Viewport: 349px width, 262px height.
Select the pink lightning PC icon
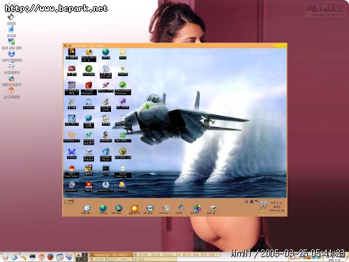point(123,101)
